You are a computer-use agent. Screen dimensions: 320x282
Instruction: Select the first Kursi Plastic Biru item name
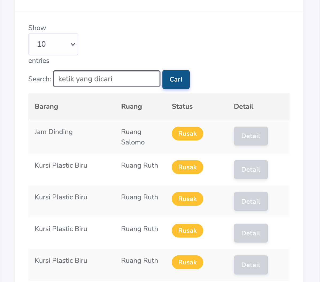coord(61,166)
